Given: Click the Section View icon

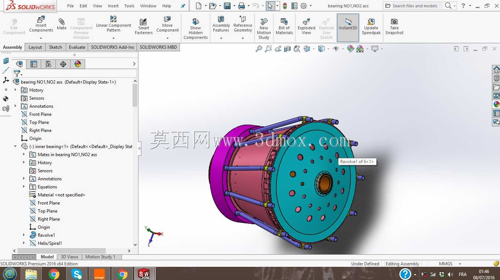Looking at the screenshot, I should click(287, 49).
